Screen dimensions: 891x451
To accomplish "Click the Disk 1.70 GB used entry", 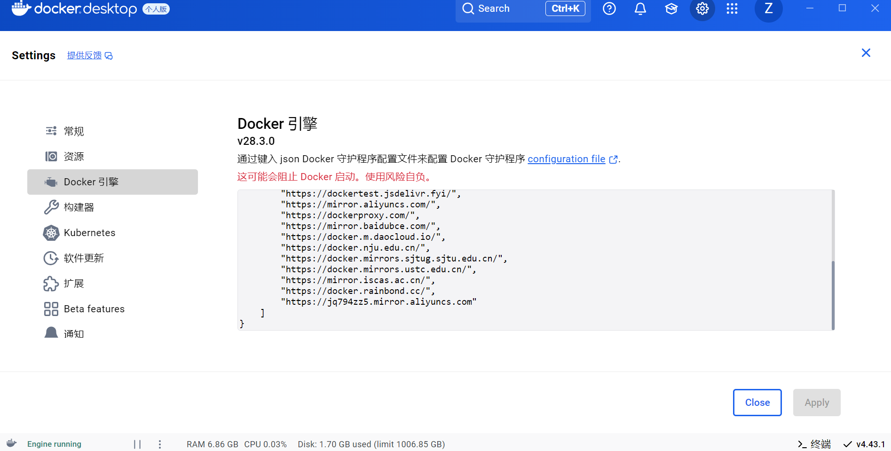I will click(371, 444).
